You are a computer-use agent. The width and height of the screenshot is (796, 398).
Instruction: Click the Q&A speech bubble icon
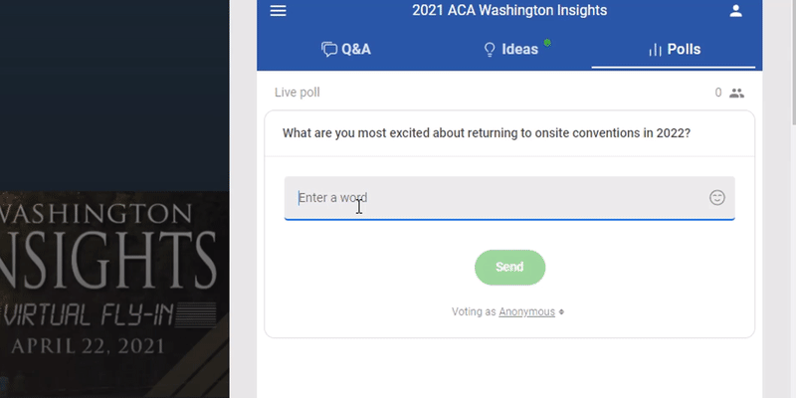pyautogui.click(x=329, y=49)
